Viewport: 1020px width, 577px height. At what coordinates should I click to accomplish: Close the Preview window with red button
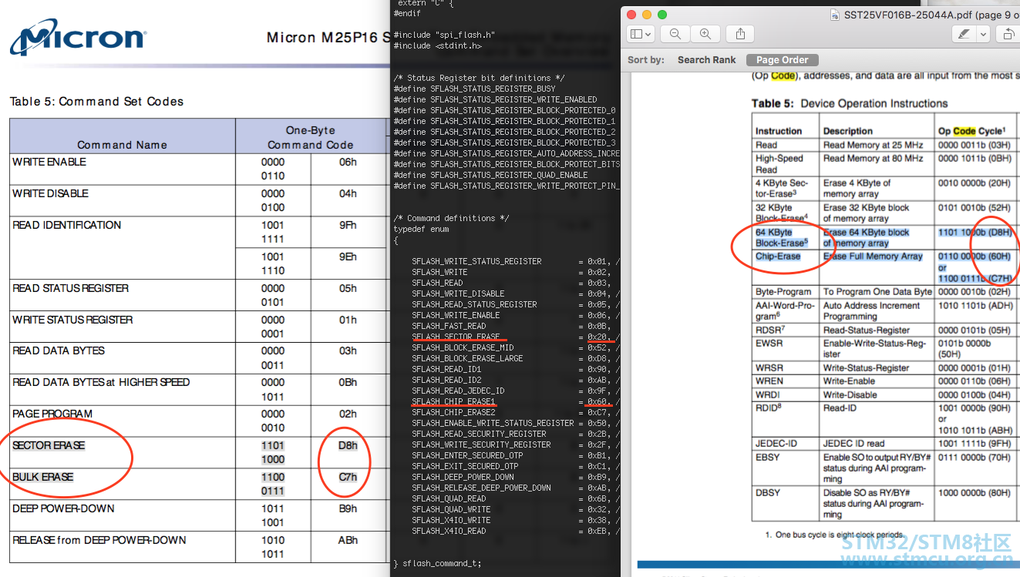click(x=632, y=15)
